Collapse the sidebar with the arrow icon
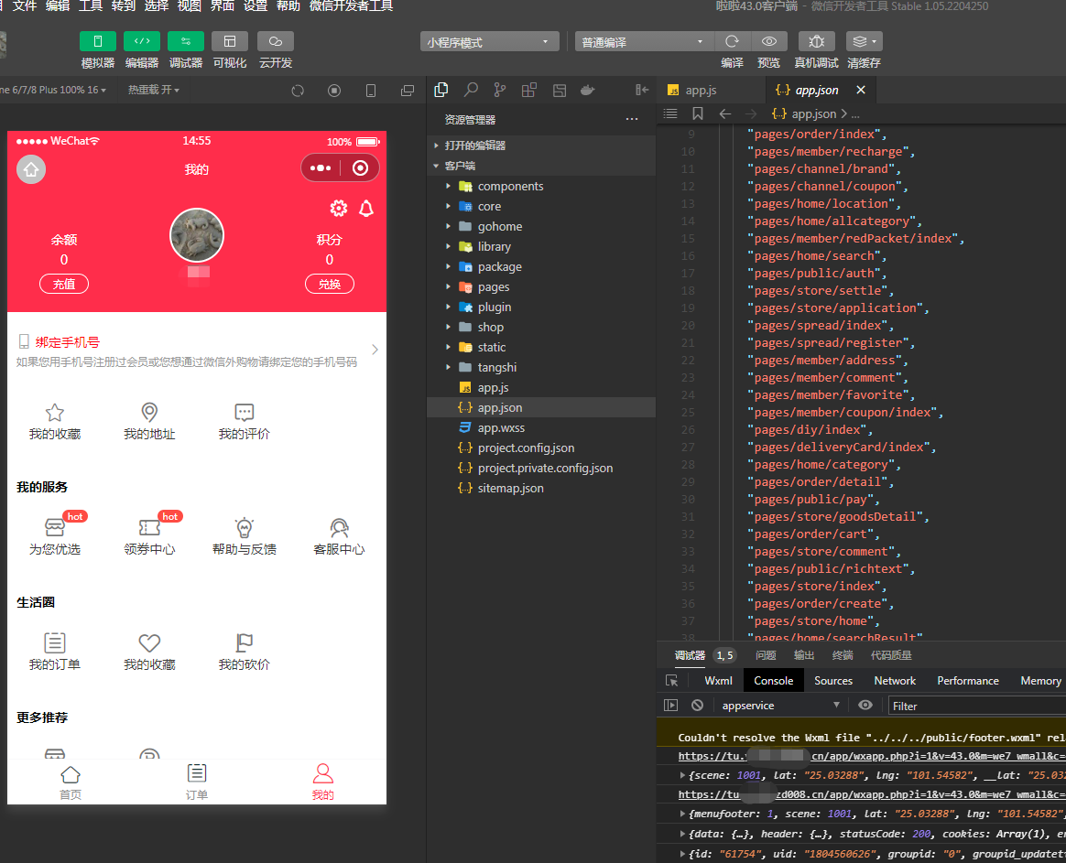The width and height of the screenshot is (1066, 863). click(x=642, y=90)
